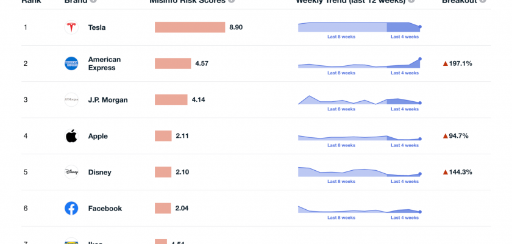Click the J.P. Morgan weekly trend chart
512x244 pixels.
(359, 100)
